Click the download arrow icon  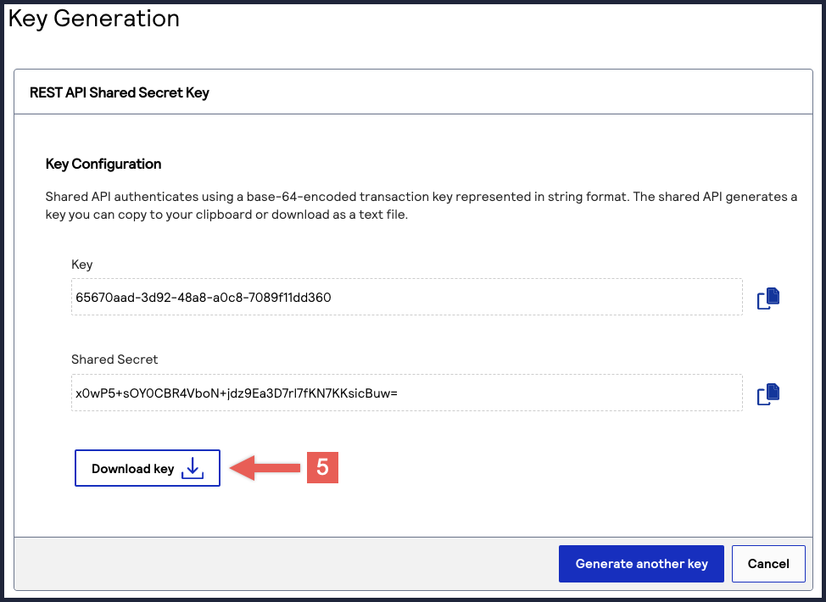click(193, 468)
